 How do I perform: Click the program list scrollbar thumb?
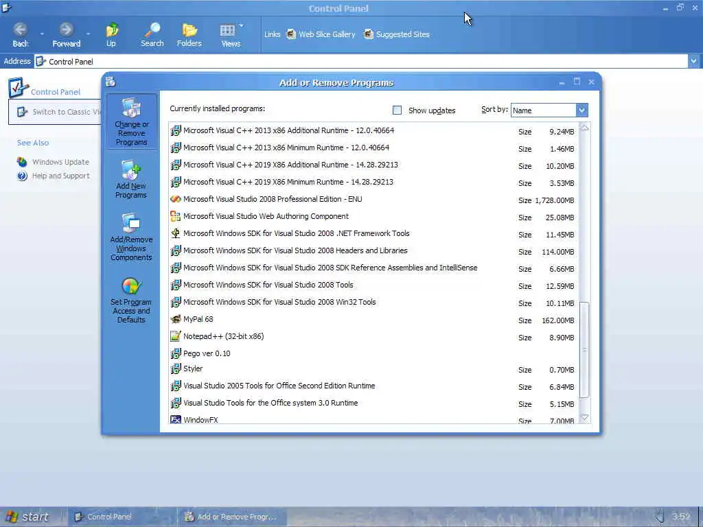[x=585, y=349]
